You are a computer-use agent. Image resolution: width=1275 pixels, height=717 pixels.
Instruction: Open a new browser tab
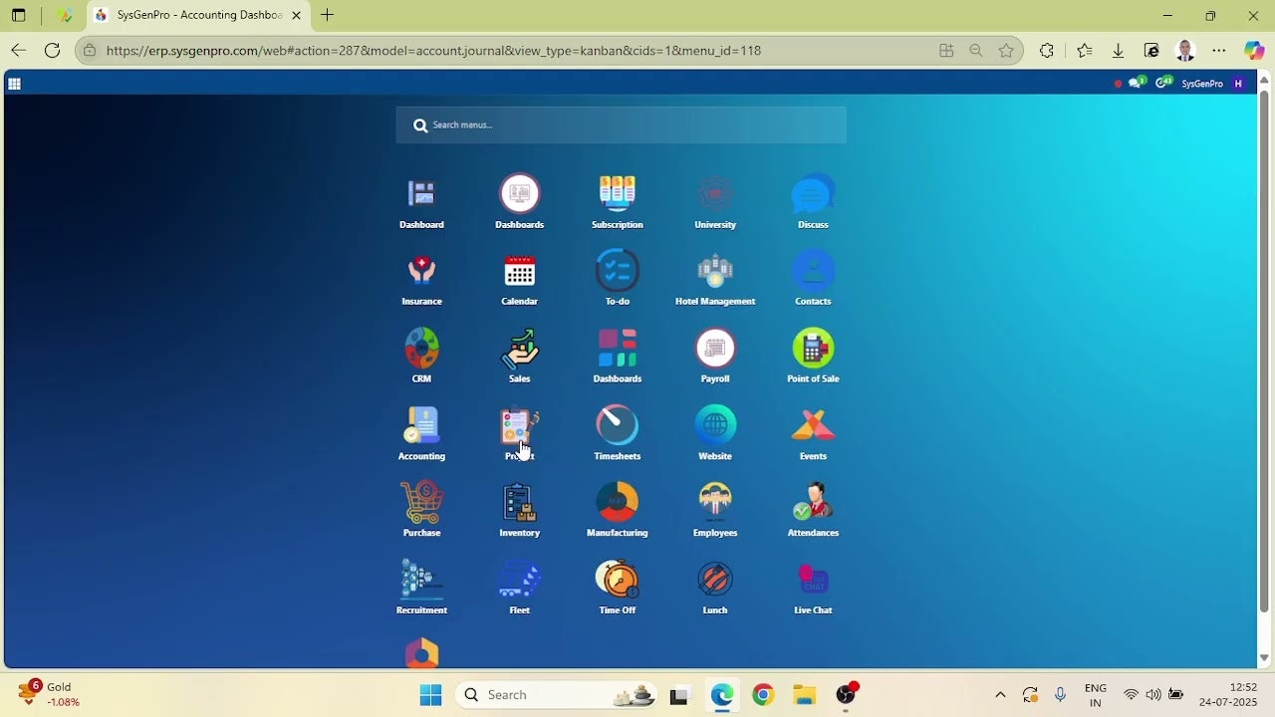pos(327,15)
